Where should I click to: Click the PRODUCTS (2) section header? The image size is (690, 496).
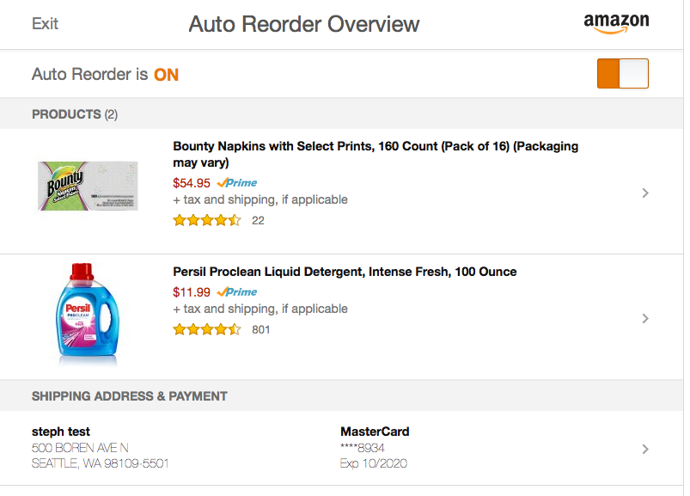[75, 114]
